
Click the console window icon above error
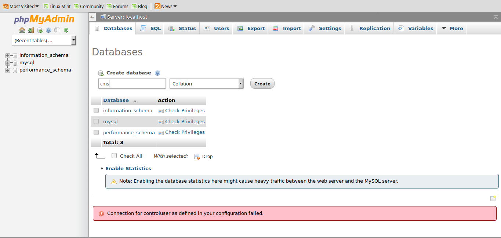point(493,198)
